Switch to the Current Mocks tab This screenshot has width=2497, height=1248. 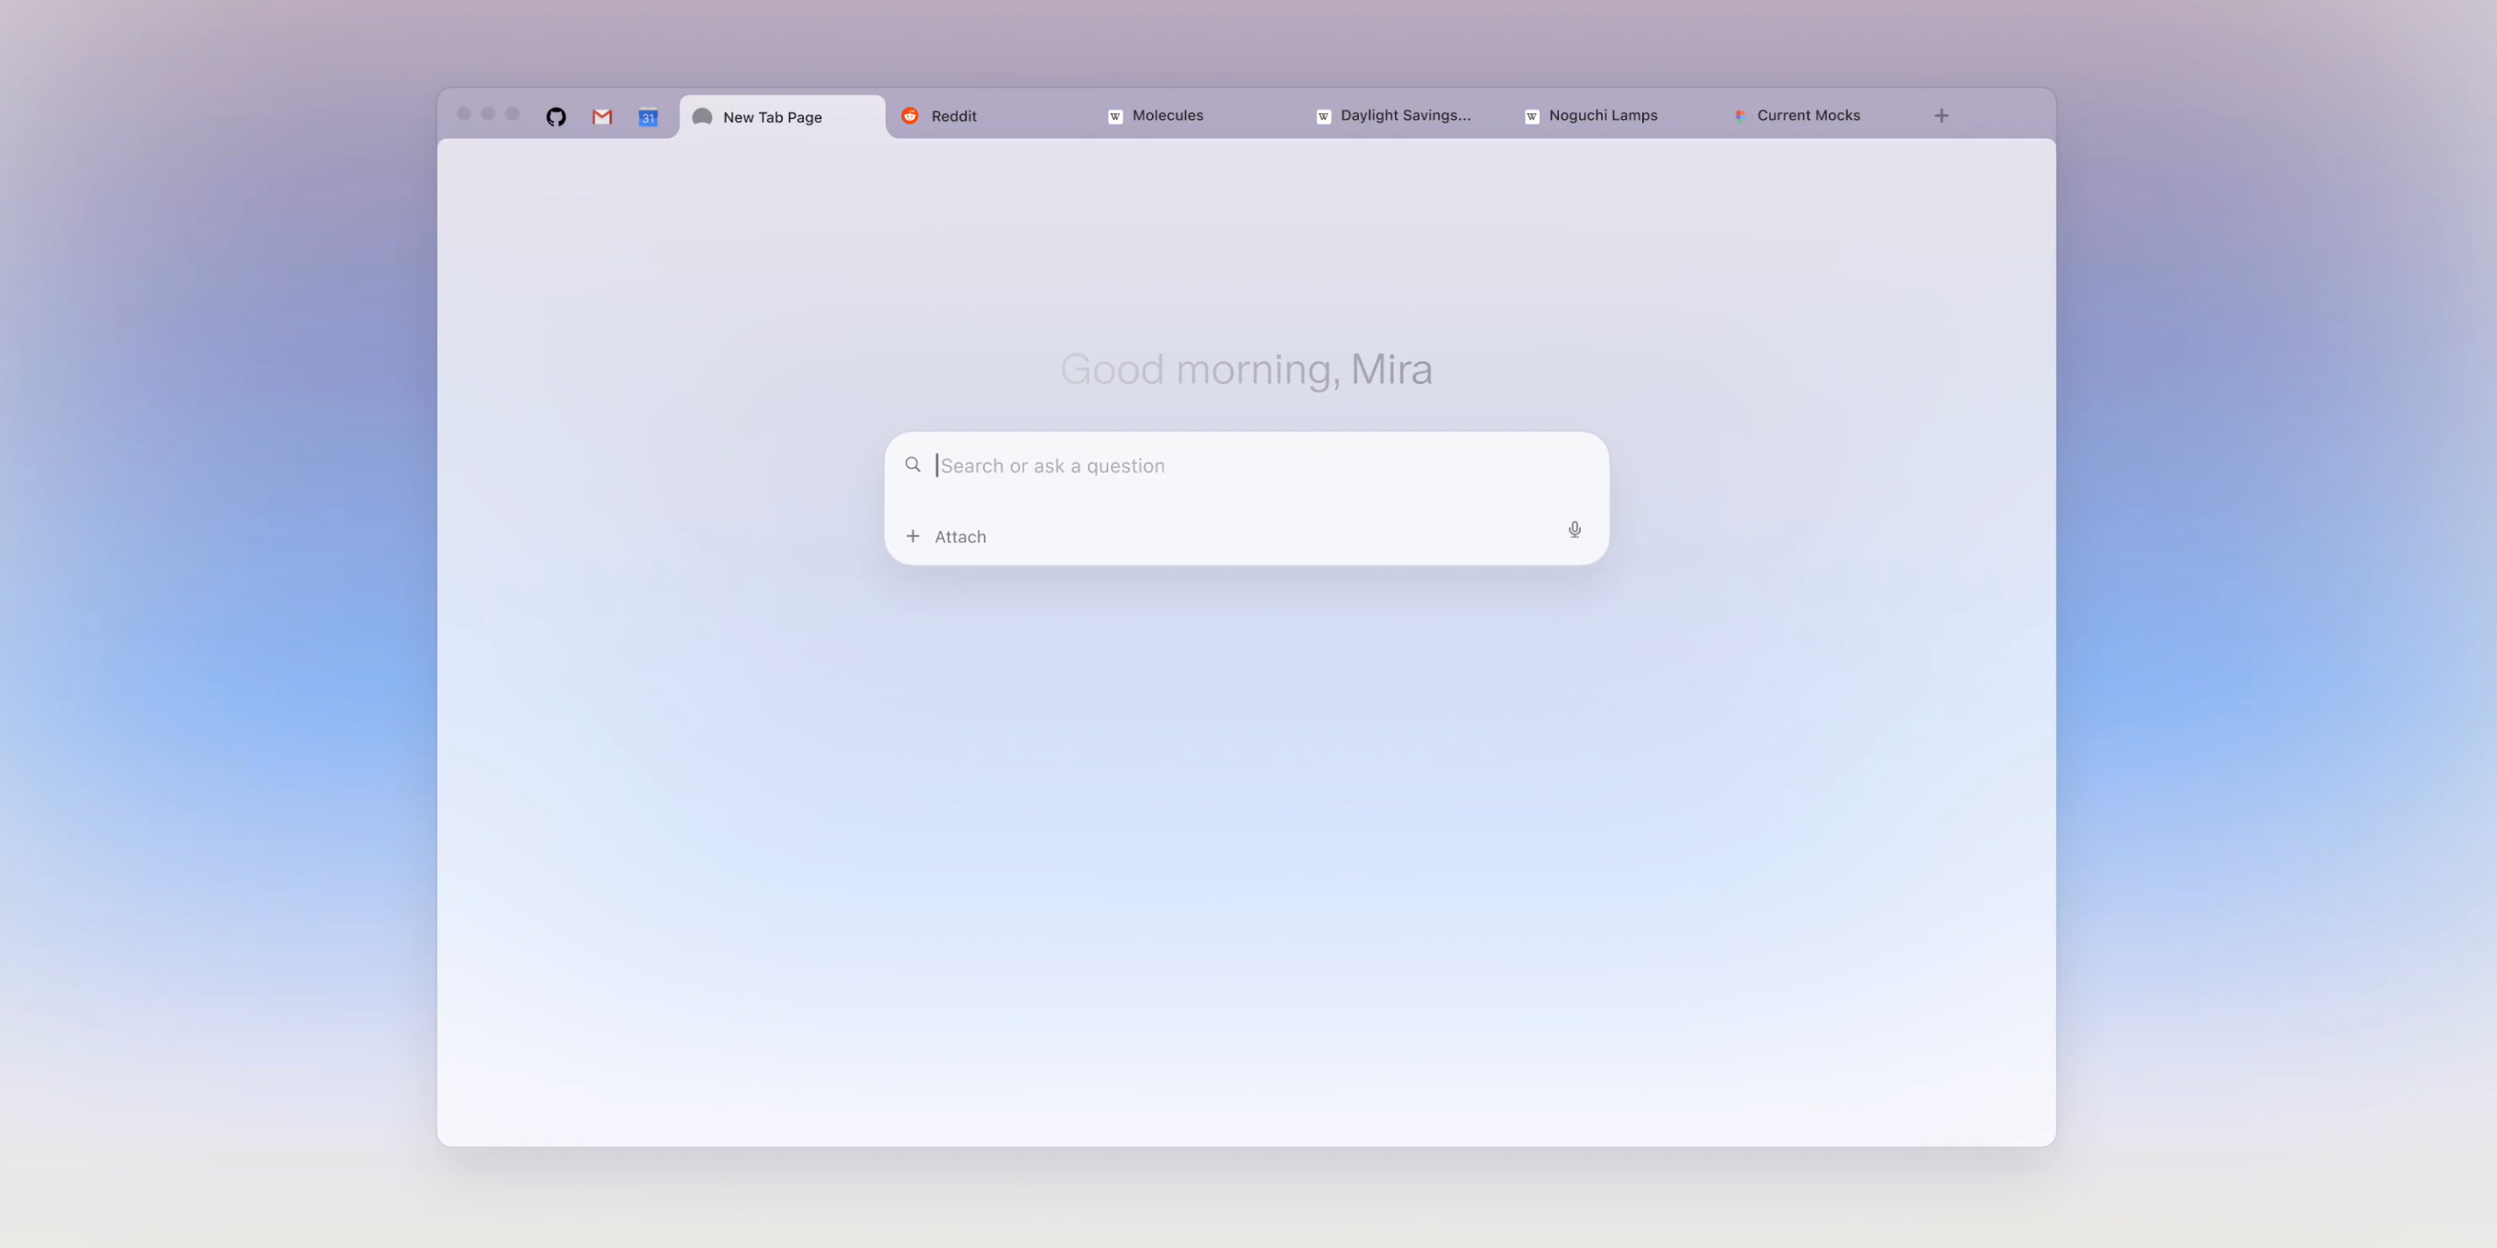1823,116
